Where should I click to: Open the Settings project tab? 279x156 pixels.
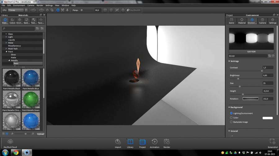tap(273, 21)
